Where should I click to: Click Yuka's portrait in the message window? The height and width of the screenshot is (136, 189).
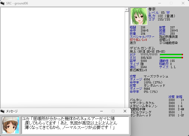pos(11,125)
